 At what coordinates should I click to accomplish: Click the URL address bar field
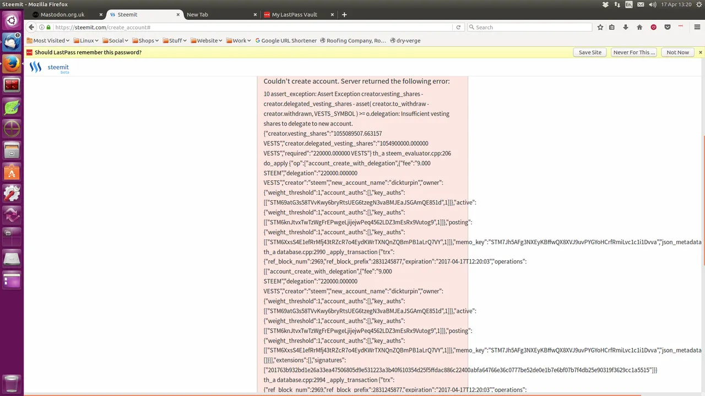pos(253,27)
